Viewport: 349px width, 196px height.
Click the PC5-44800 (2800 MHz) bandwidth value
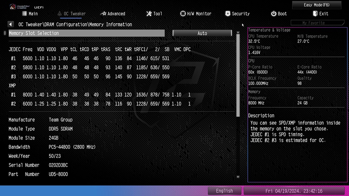point(72,147)
